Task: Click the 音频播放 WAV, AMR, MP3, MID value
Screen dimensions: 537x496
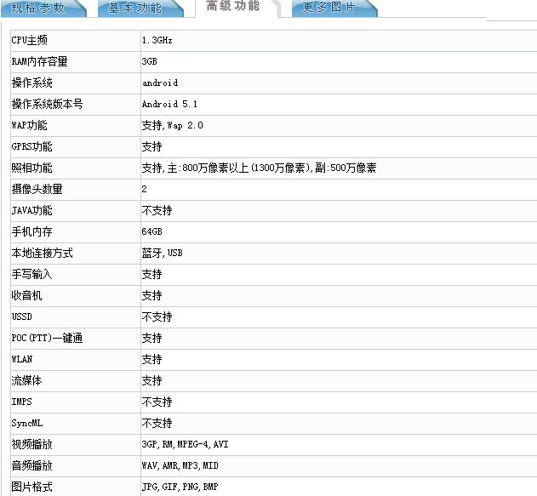Action: 180,465
